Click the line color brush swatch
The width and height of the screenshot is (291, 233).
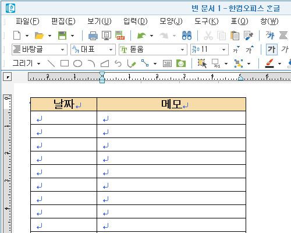pos(269,63)
